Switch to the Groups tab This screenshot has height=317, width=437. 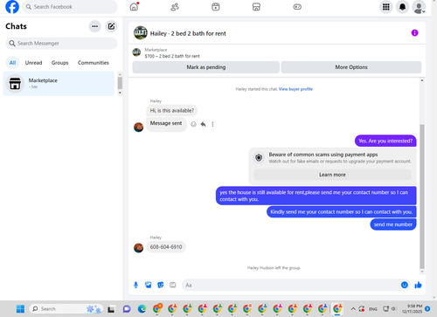pyautogui.click(x=59, y=63)
